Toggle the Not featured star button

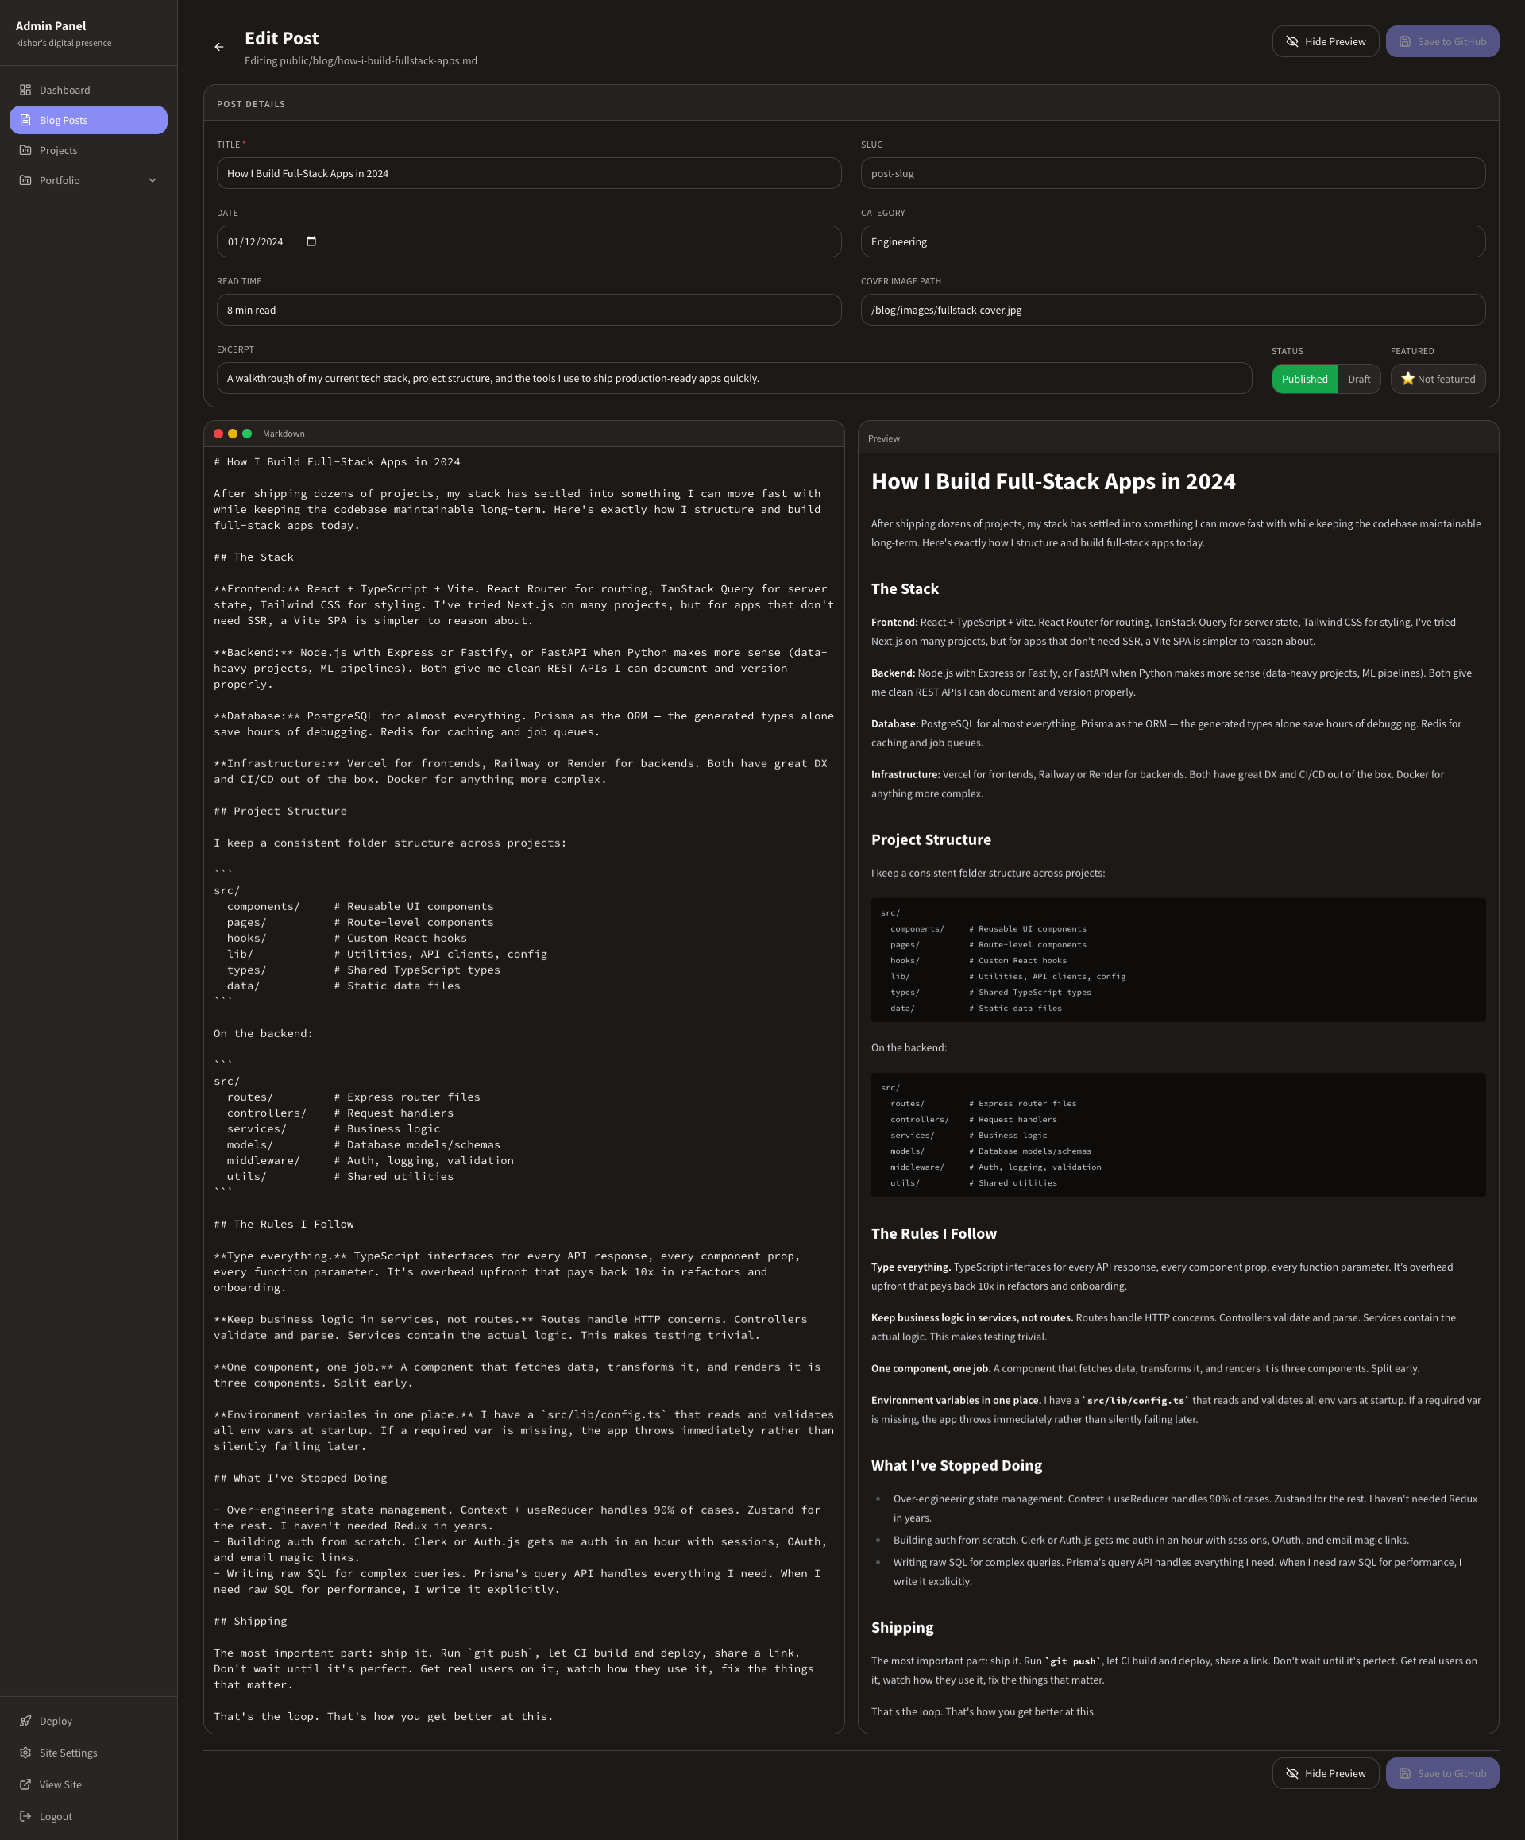click(1438, 380)
